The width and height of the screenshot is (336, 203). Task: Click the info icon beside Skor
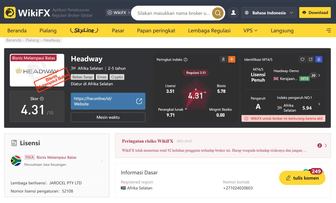[42, 99]
